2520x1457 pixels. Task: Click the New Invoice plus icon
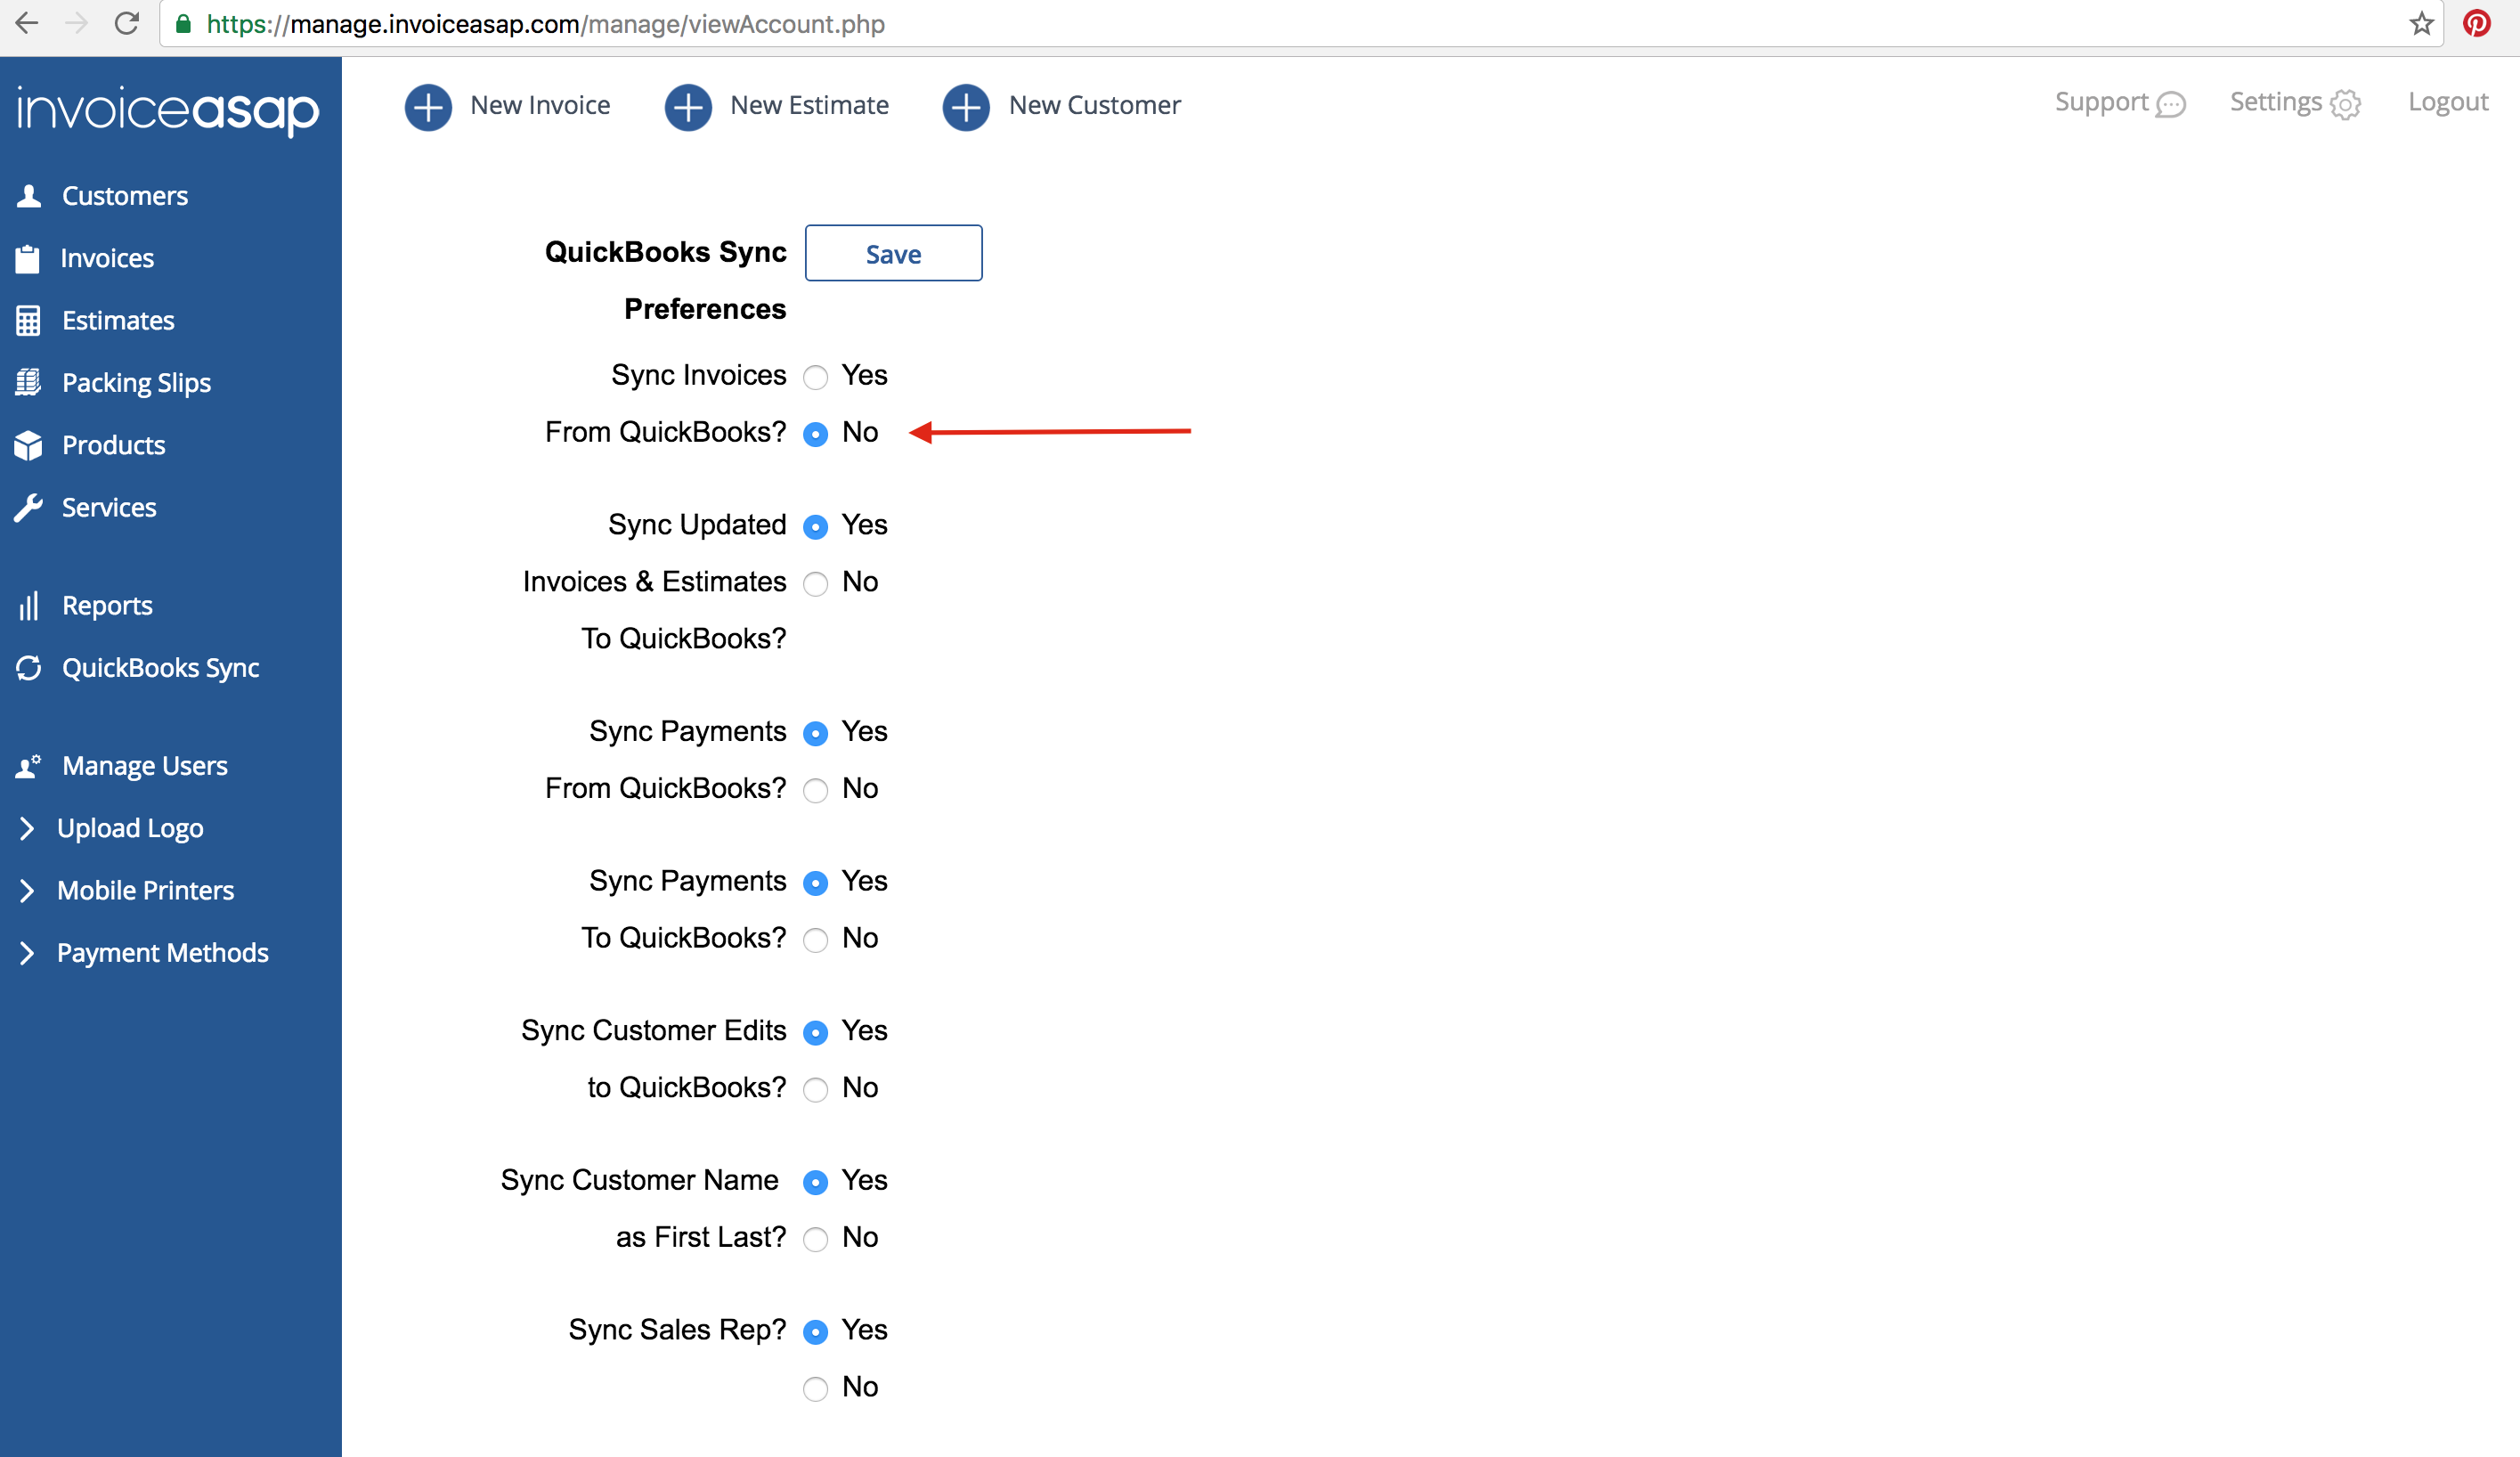point(428,106)
